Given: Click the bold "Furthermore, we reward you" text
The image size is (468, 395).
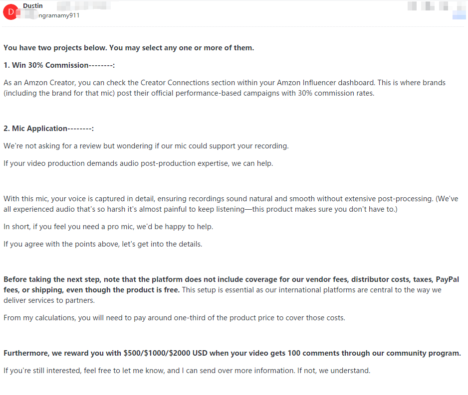Looking at the screenshot, I should (62, 353).
